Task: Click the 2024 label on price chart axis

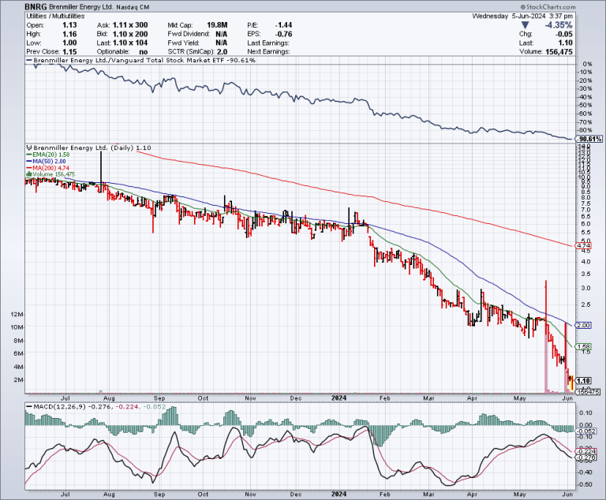Action: (339, 398)
